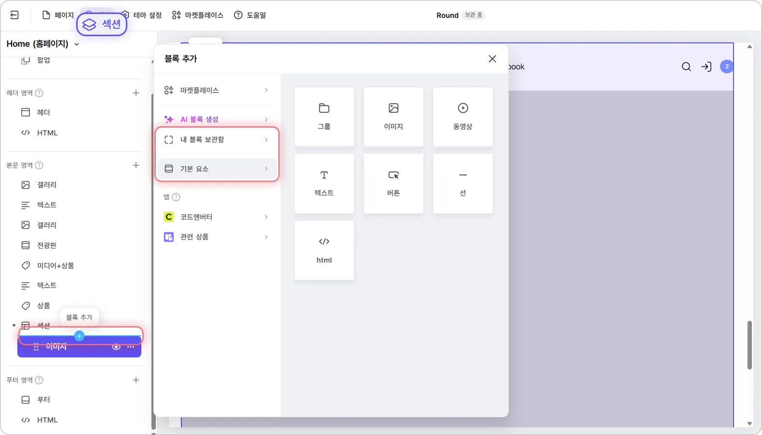Screen dimensions: 762x435
Task: Expand the 관련 상품 app entry
Action: [x=217, y=237]
